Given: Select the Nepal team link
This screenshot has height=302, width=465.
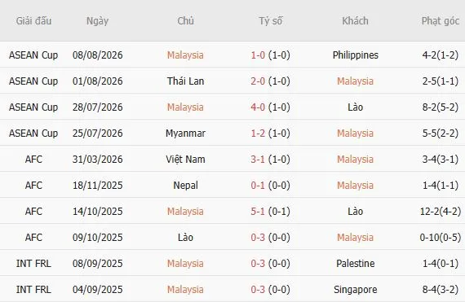Looking at the screenshot, I should pos(185,185).
